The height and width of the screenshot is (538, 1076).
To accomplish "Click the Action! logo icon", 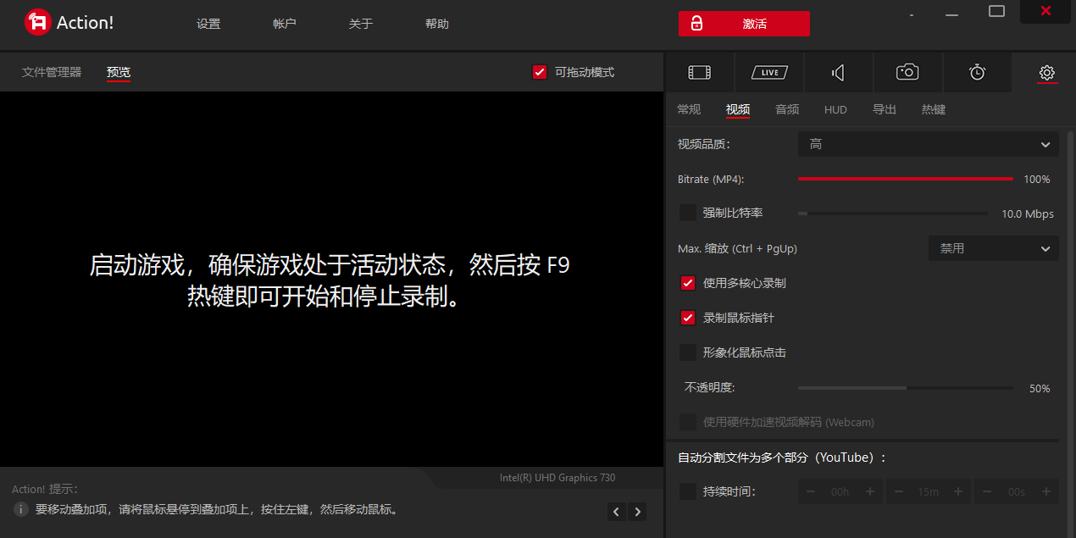I will (36, 21).
